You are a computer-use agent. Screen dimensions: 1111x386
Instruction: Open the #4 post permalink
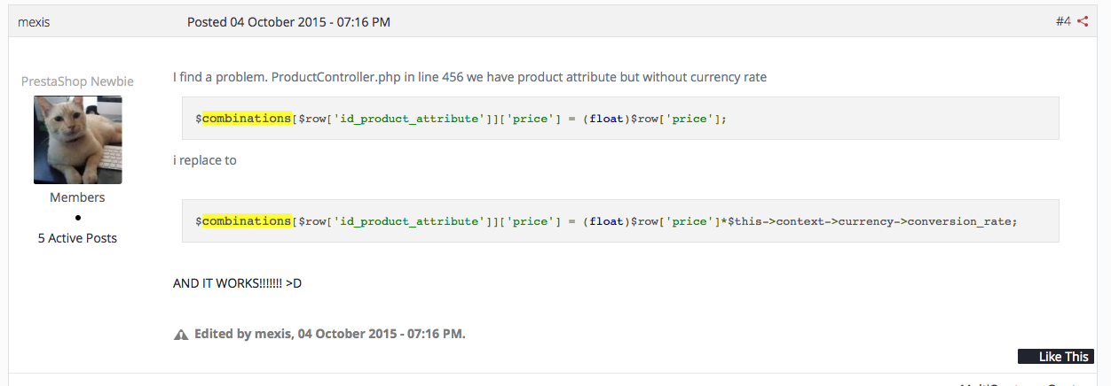click(1063, 21)
